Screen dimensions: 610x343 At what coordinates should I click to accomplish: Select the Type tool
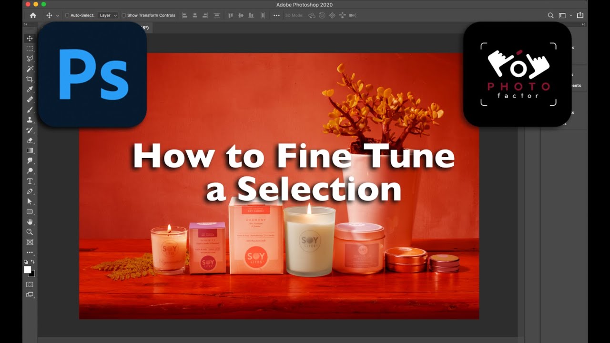pyautogui.click(x=30, y=181)
